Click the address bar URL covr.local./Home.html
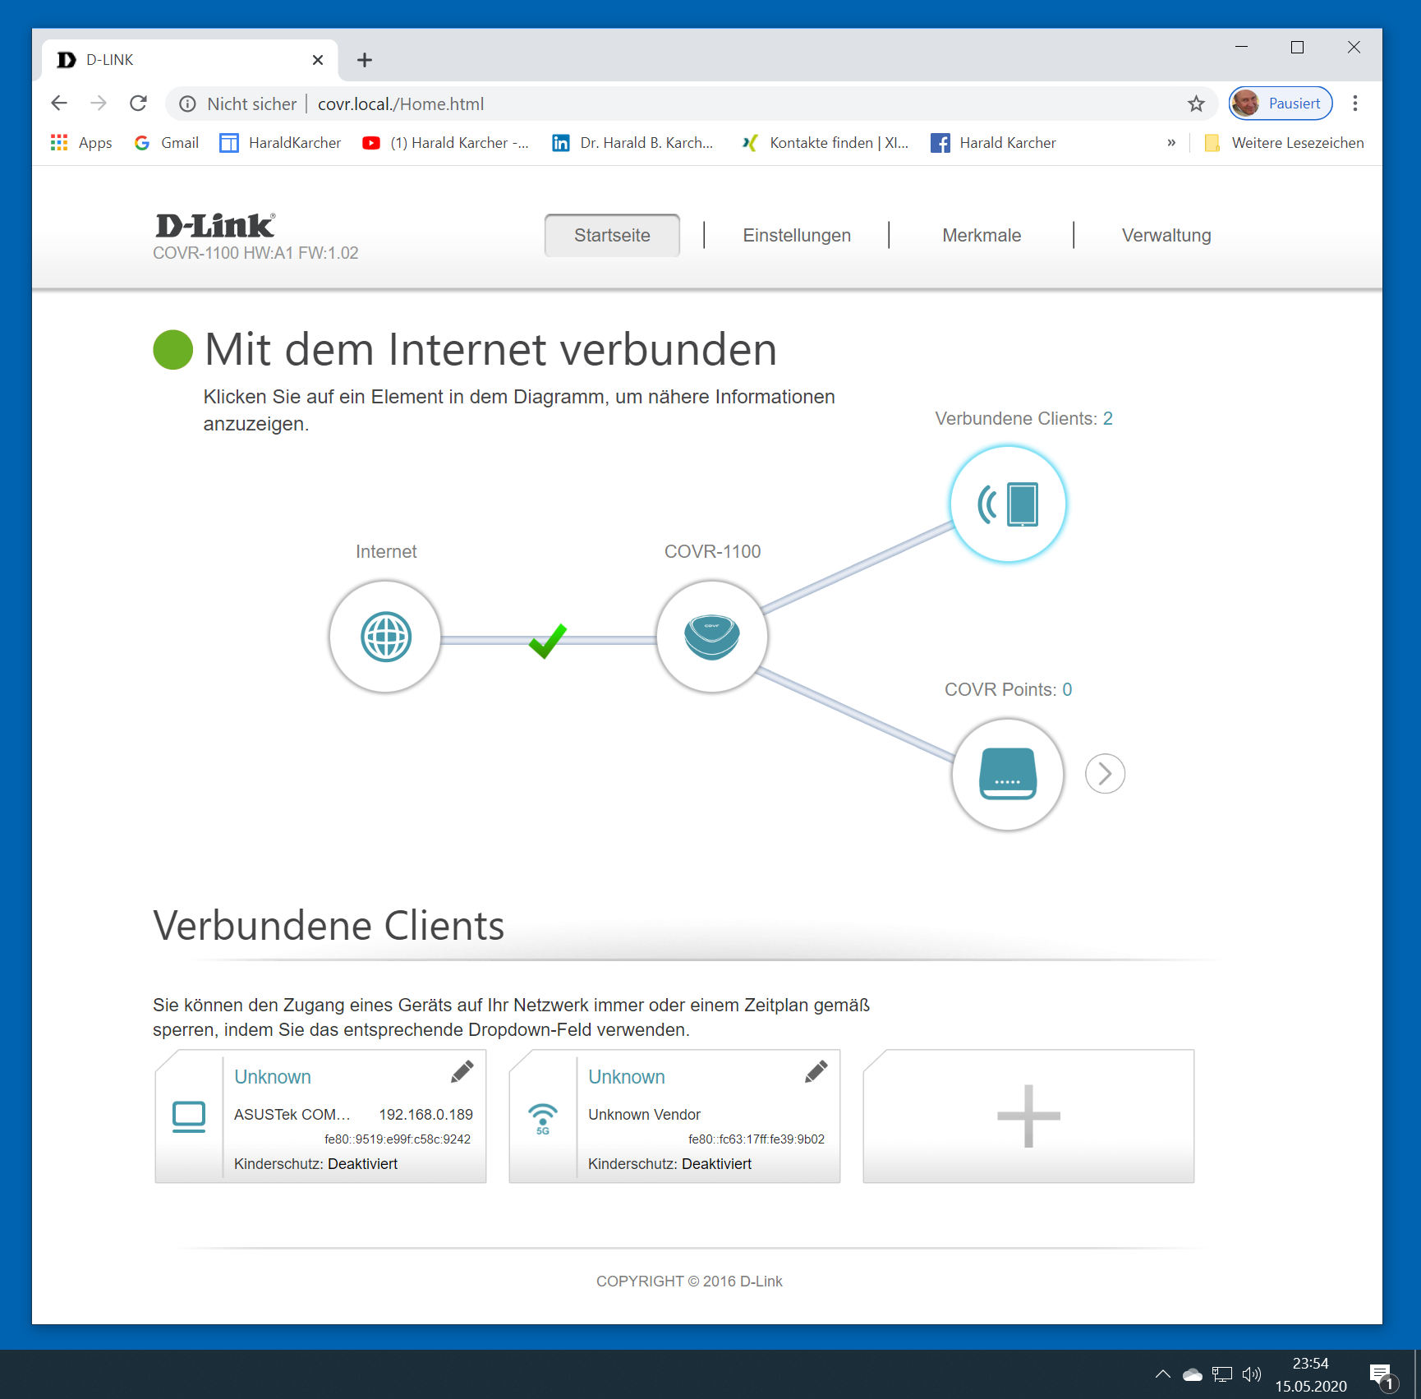The width and height of the screenshot is (1421, 1399). (x=401, y=104)
